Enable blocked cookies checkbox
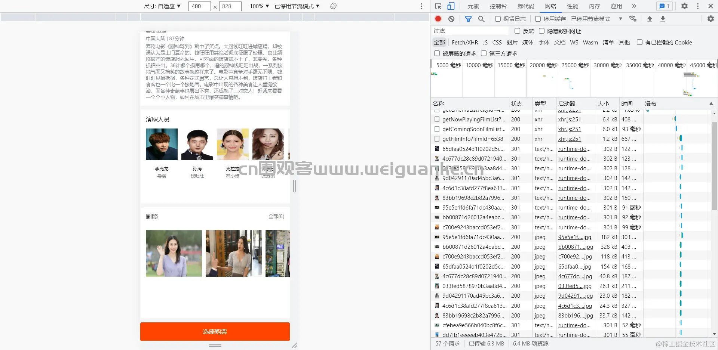Viewport: 718px width, 350px height. 640,42
